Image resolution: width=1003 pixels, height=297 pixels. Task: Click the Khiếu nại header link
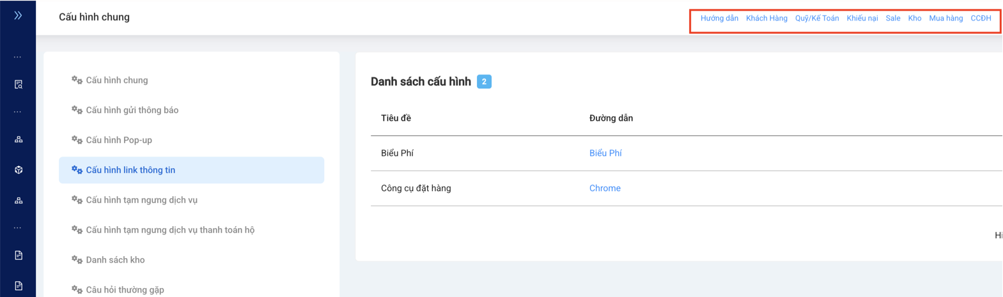point(862,18)
